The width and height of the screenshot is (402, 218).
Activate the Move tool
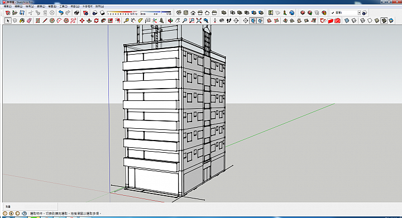82,21
